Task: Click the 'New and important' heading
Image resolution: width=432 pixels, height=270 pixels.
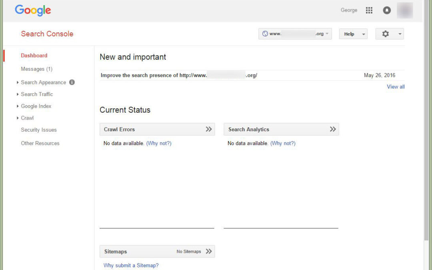Action: [133, 57]
